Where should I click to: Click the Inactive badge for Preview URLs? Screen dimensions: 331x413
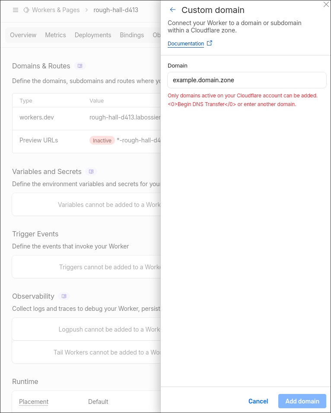pos(102,140)
